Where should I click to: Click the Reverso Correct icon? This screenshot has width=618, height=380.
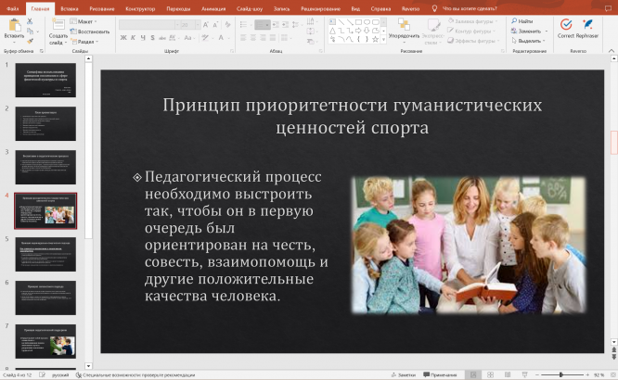[565, 25]
